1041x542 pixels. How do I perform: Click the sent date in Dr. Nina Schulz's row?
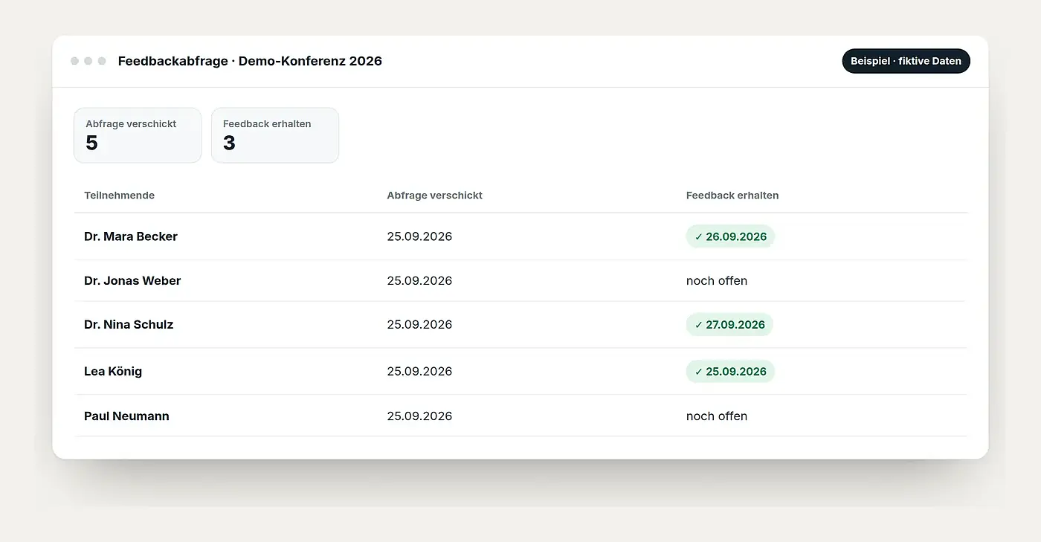click(419, 324)
